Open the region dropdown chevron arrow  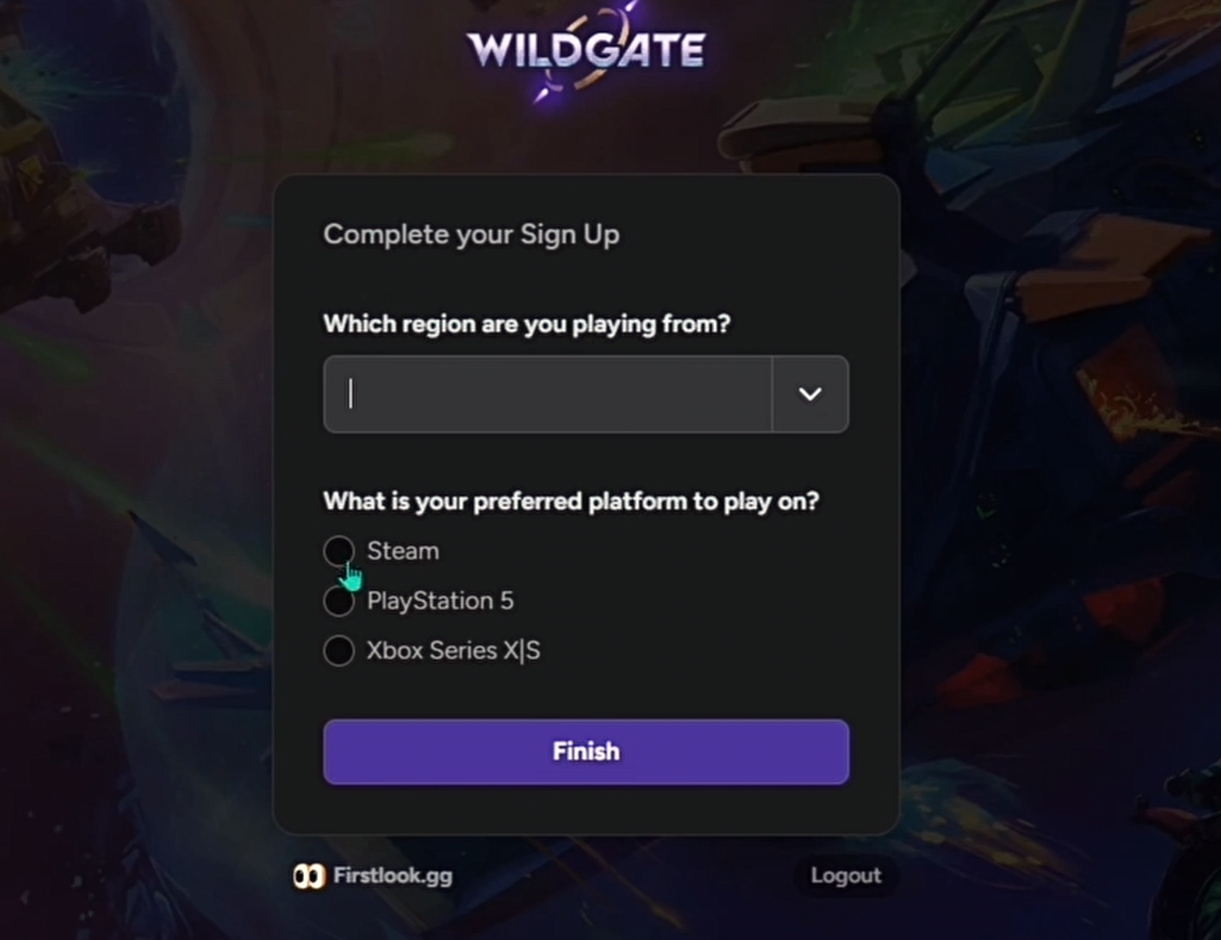click(x=810, y=394)
